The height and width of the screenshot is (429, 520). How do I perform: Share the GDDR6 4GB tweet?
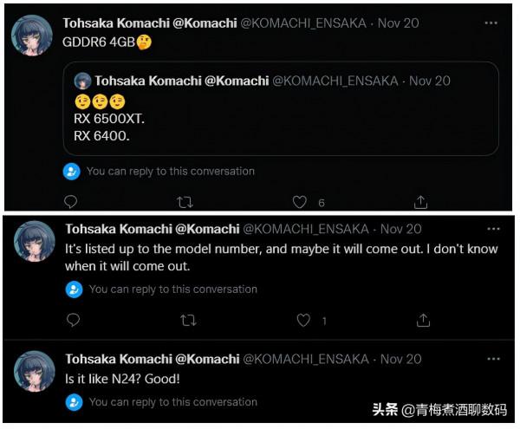coord(421,202)
